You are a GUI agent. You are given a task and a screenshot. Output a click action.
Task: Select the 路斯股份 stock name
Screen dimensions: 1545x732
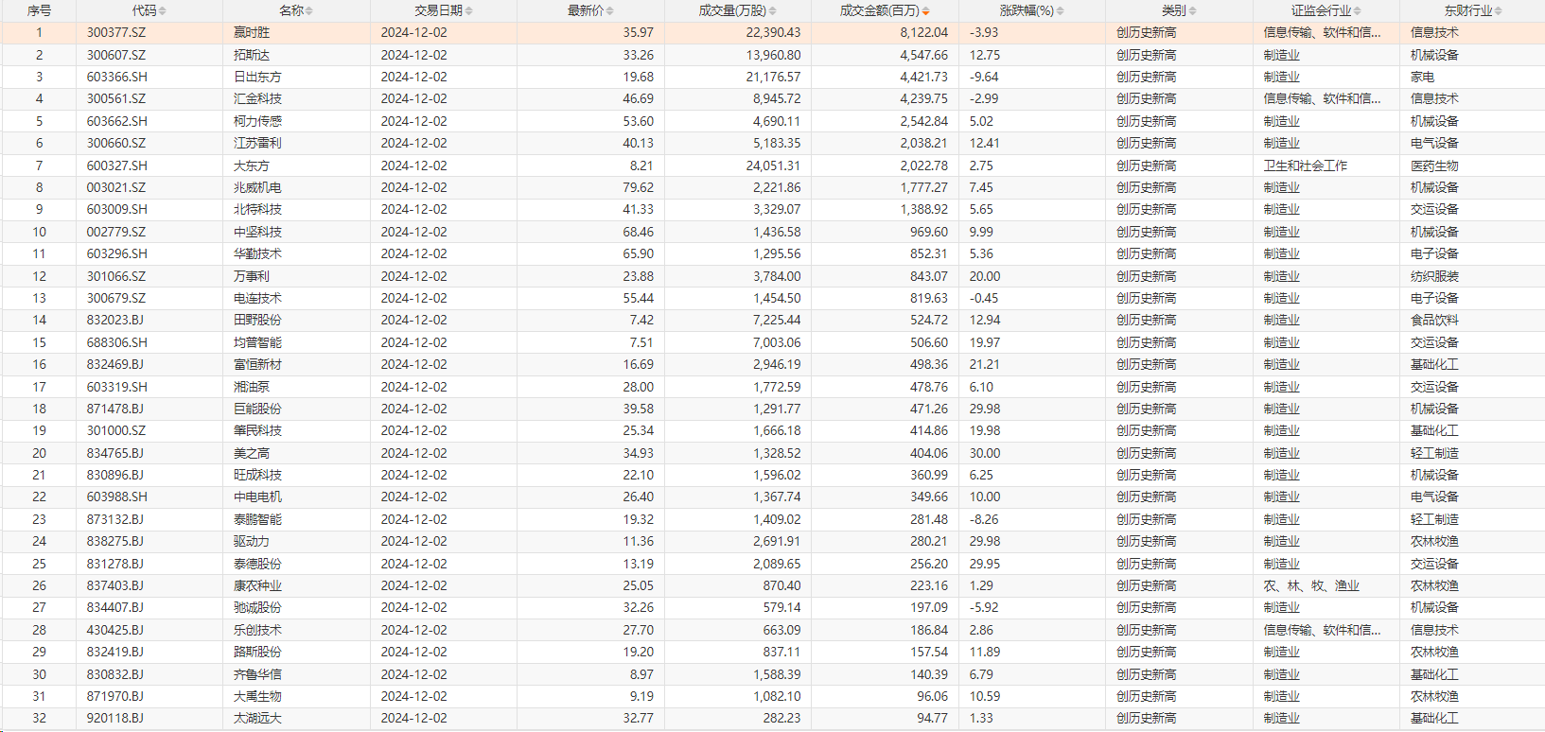tap(257, 652)
